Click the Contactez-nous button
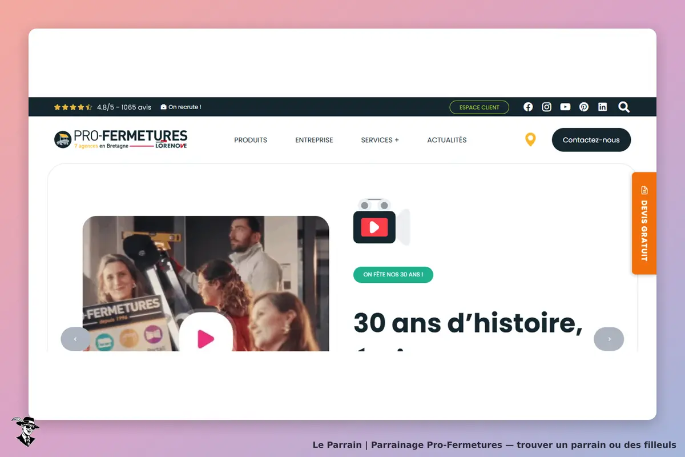Image resolution: width=685 pixels, height=457 pixels. (591, 140)
